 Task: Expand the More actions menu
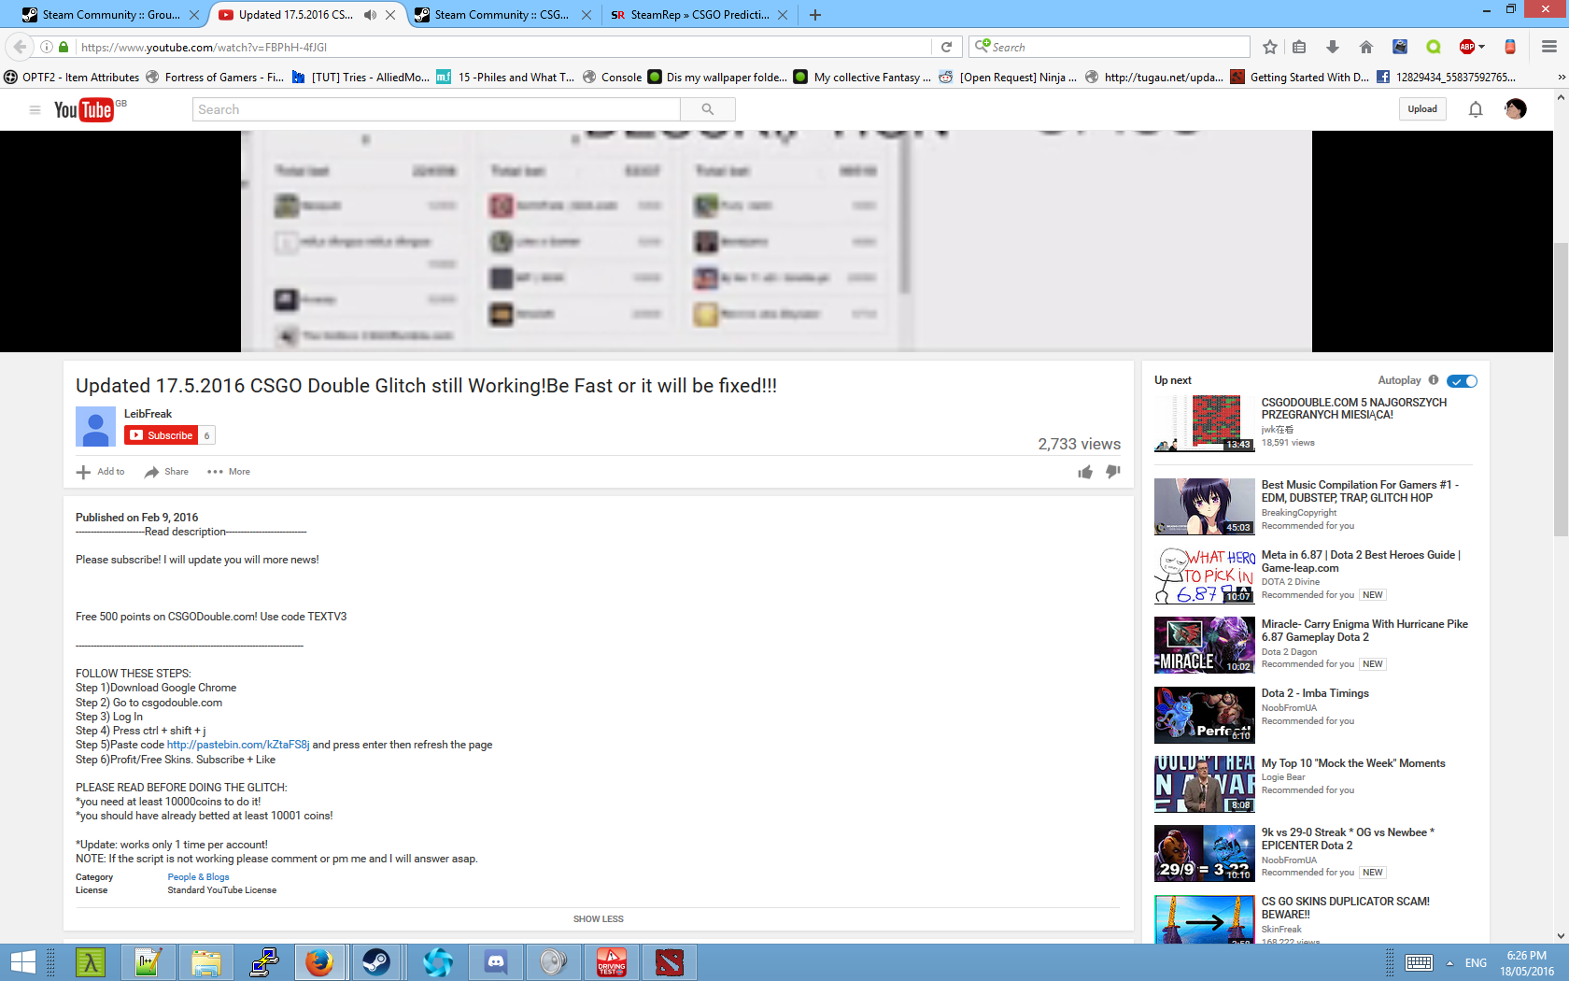229,472
